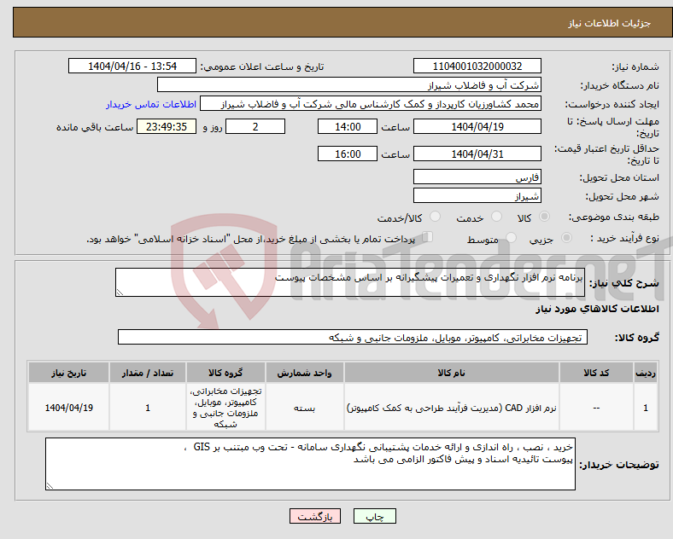Open the اطلاعات تماس خریدار link
Image resolution: width=673 pixels, height=539 pixels.
(x=151, y=104)
